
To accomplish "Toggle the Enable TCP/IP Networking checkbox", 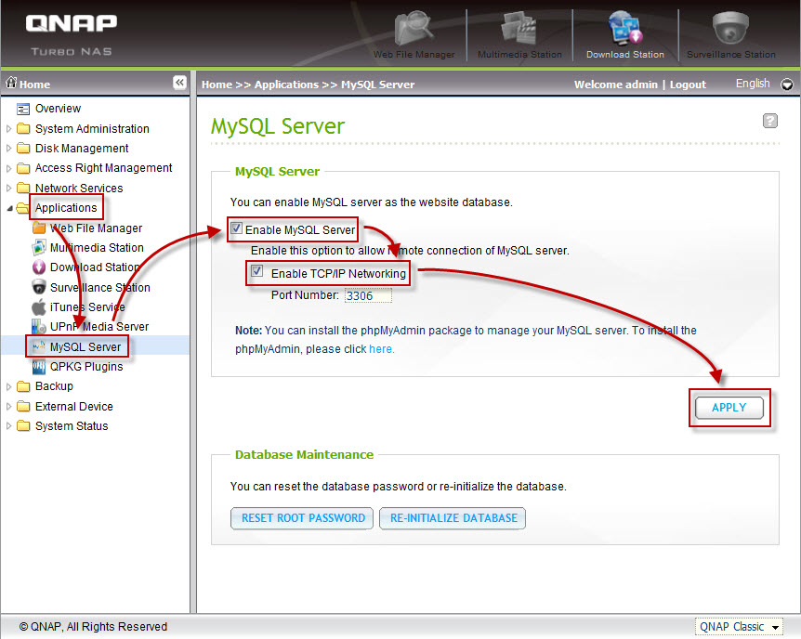I will pos(256,271).
